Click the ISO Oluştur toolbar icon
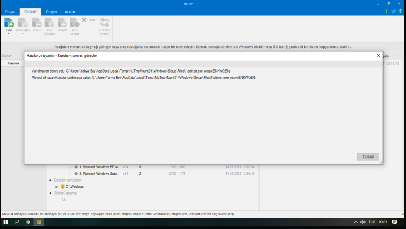 50,22
